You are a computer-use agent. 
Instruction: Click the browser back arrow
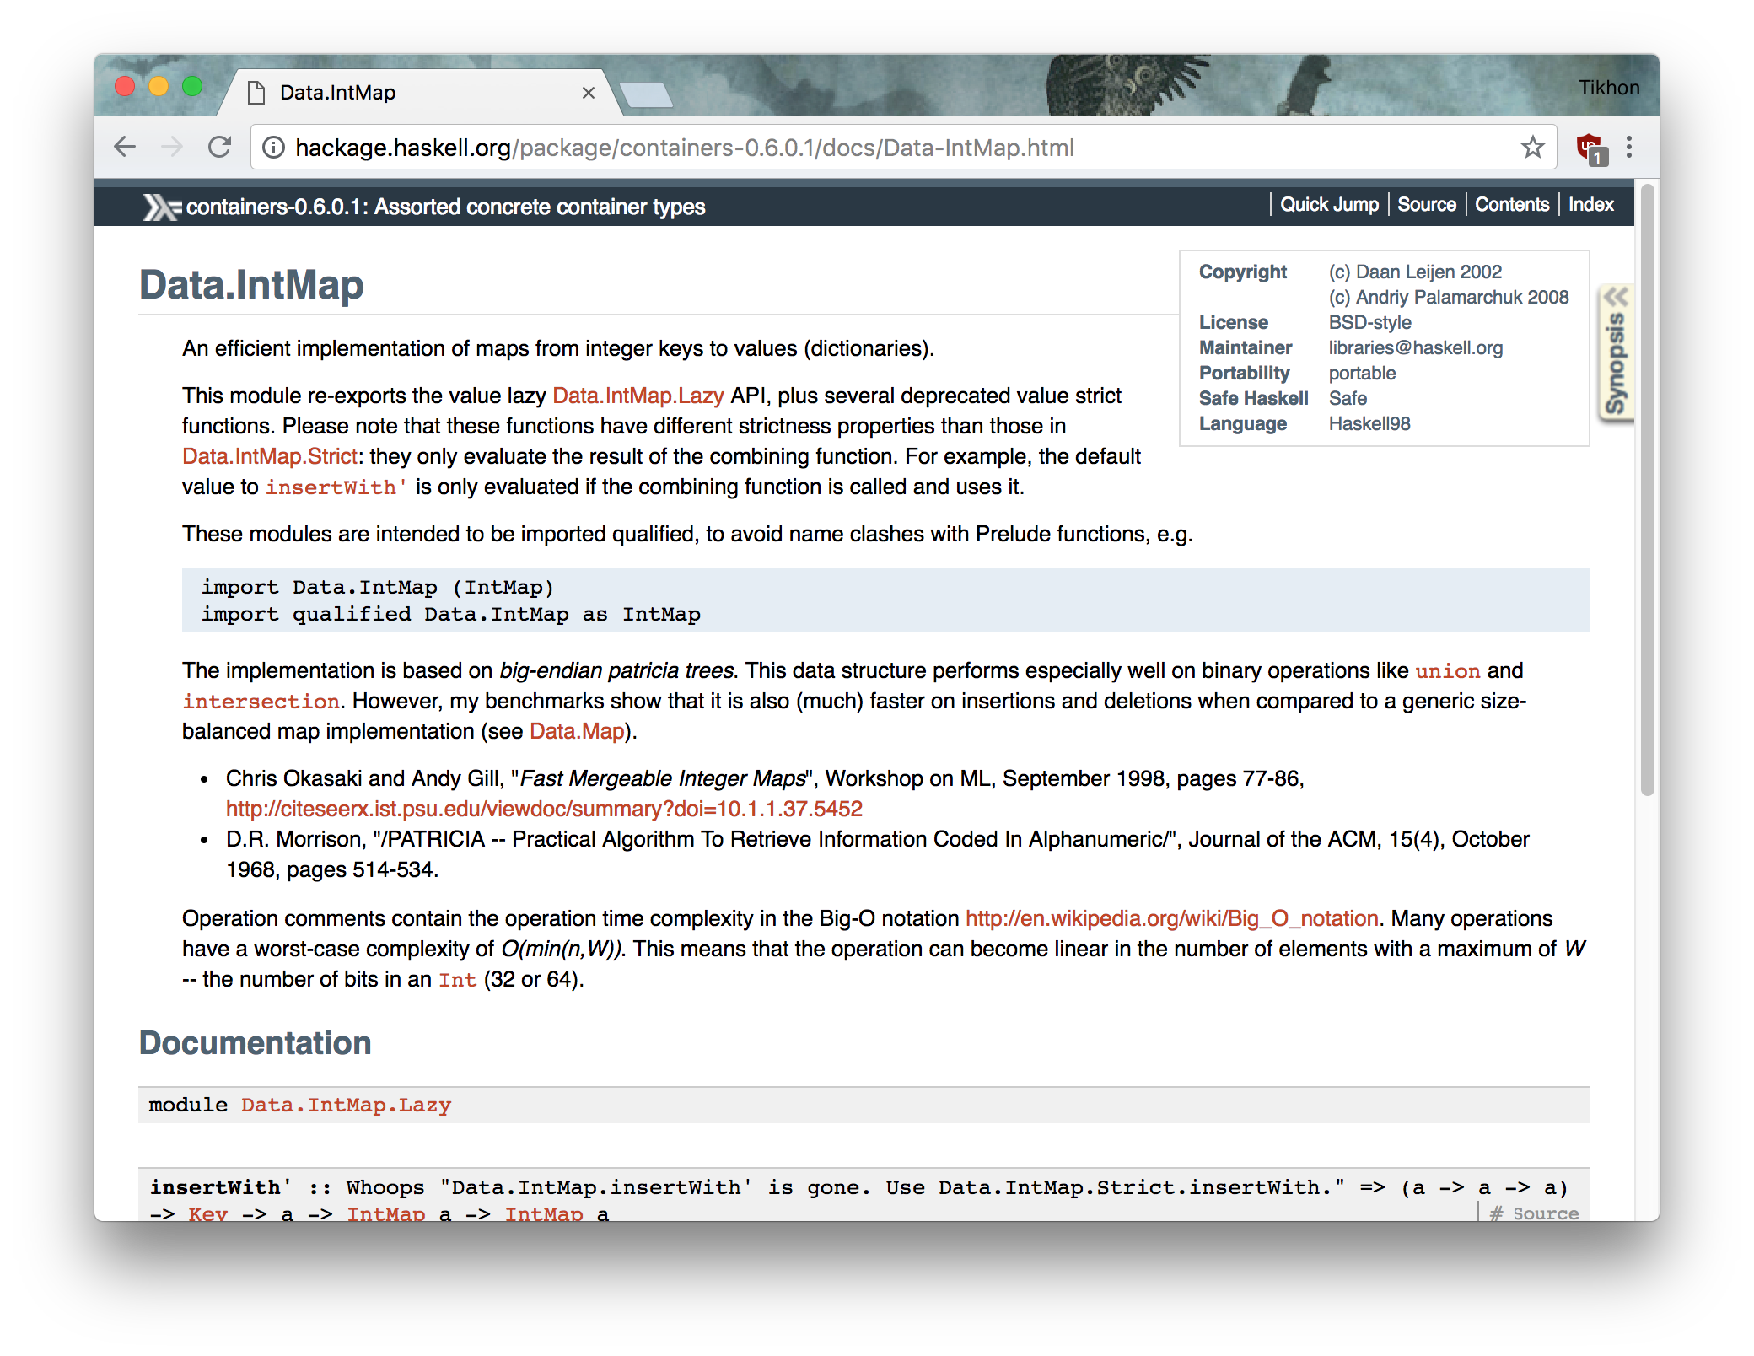(x=125, y=147)
